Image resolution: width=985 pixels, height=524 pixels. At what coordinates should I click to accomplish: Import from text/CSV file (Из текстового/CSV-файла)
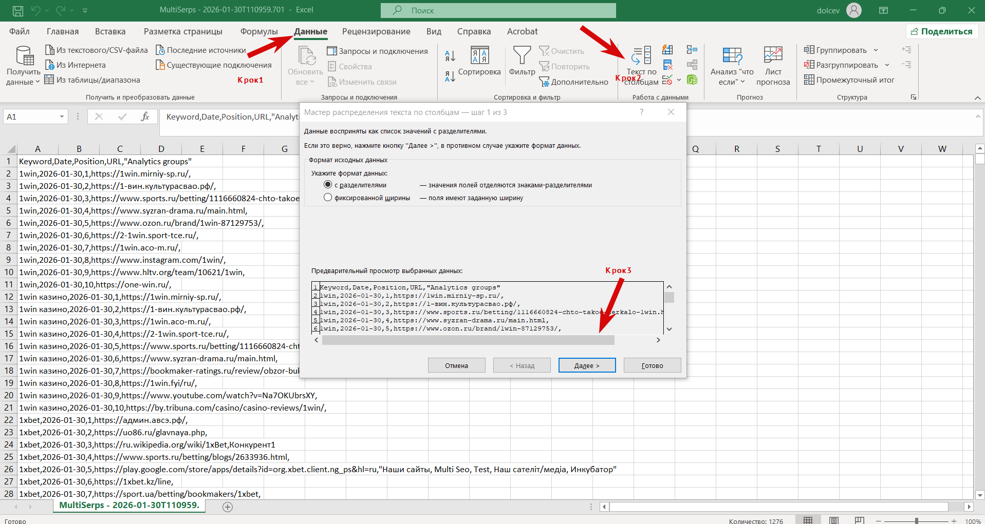[97, 50]
